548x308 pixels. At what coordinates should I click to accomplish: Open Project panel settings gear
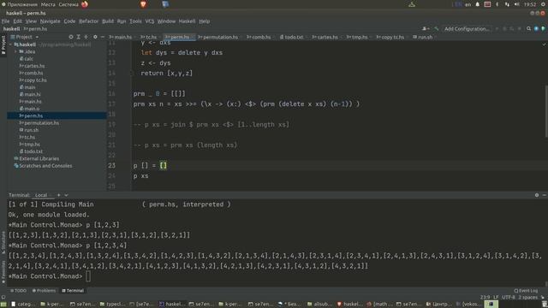pyautogui.click(x=95, y=37)
